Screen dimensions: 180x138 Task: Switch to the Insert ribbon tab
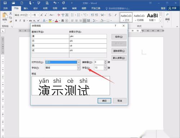tap(26, 8)
